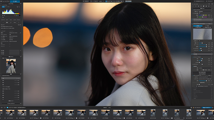Show only L luminance channel in histogram

pos(10,7)
